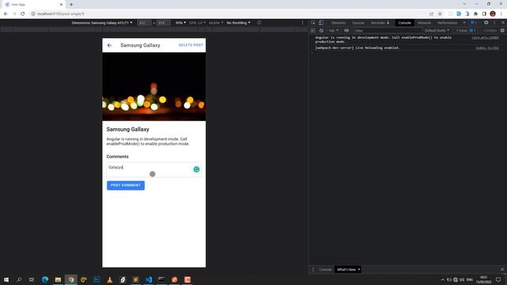Switch to the Elements tab
The height and width of the screenshot is (285, 507).
(x=338, y=23)
